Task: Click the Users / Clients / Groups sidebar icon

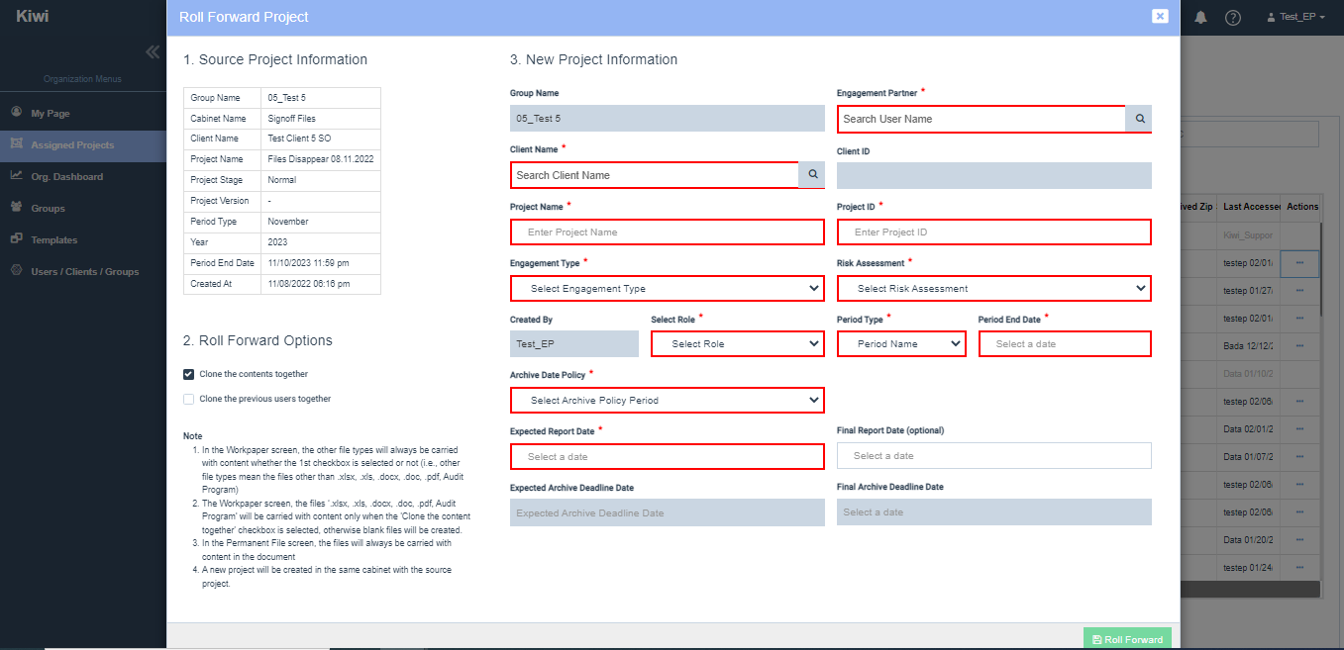Action: (x=14, y=271)
